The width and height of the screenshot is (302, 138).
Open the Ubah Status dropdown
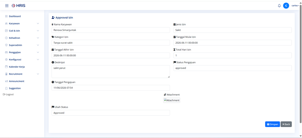pos(111,113)
